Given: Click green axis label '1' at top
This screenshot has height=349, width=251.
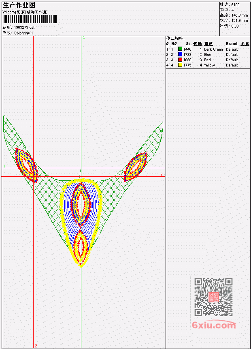Looking at the screenshot, I should (x=84, y=38).
